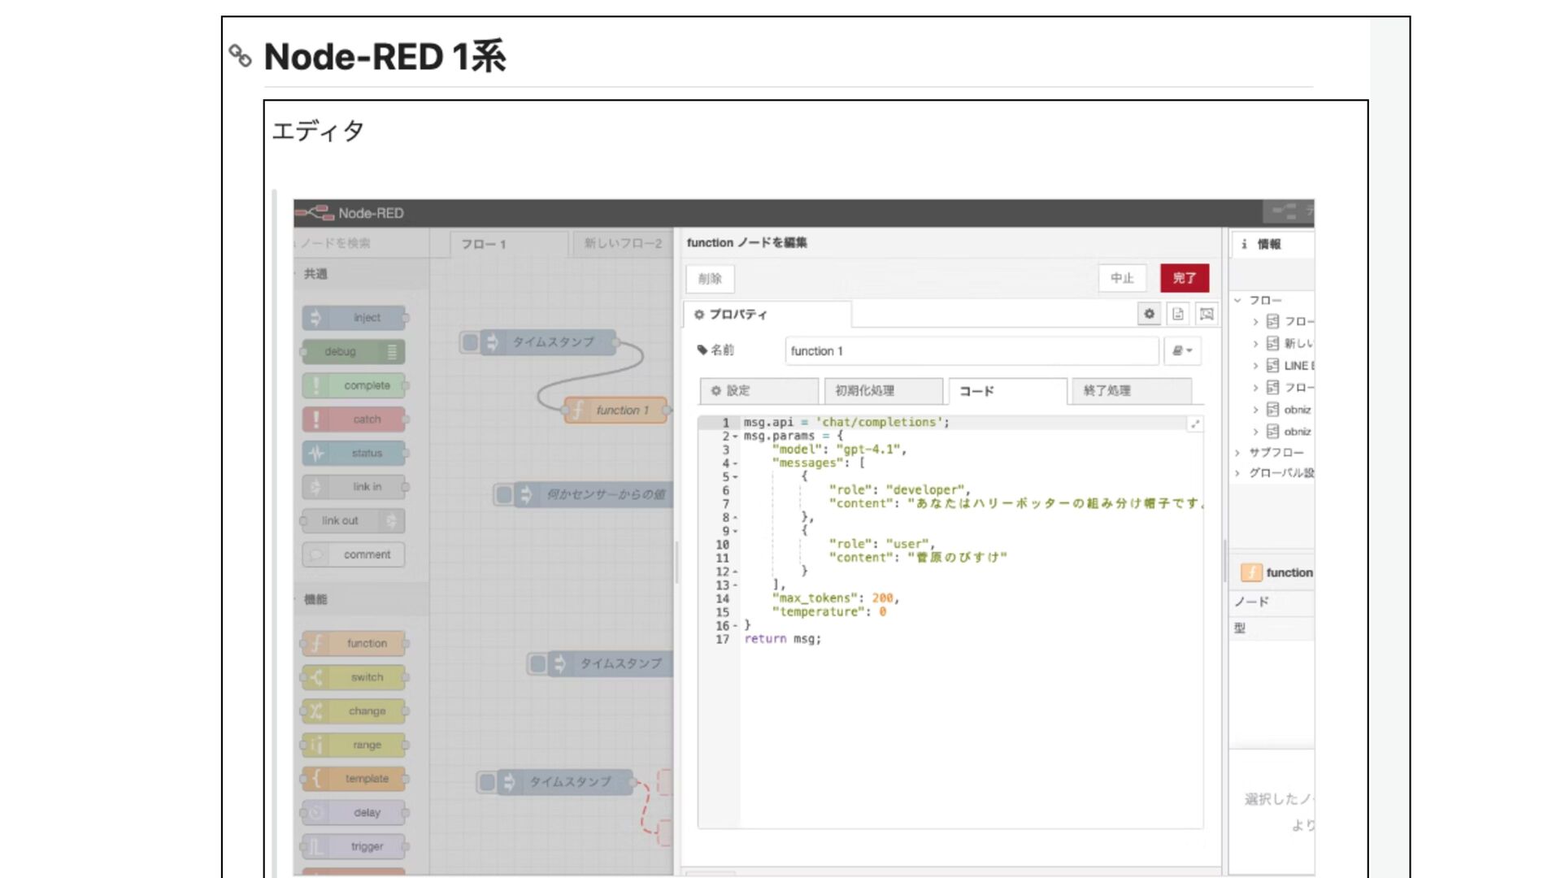Expand the code editor to full size
The height and width of the screenshot is (878, 1561).
1194,424
